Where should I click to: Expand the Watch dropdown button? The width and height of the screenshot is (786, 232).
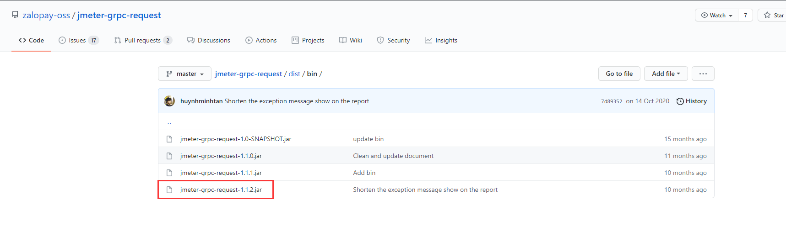pyautogui.click(x=716, y=15)
